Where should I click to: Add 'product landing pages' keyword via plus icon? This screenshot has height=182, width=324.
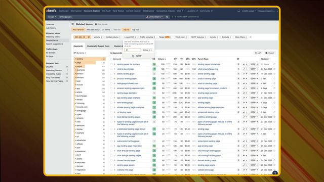coord(115,79)
